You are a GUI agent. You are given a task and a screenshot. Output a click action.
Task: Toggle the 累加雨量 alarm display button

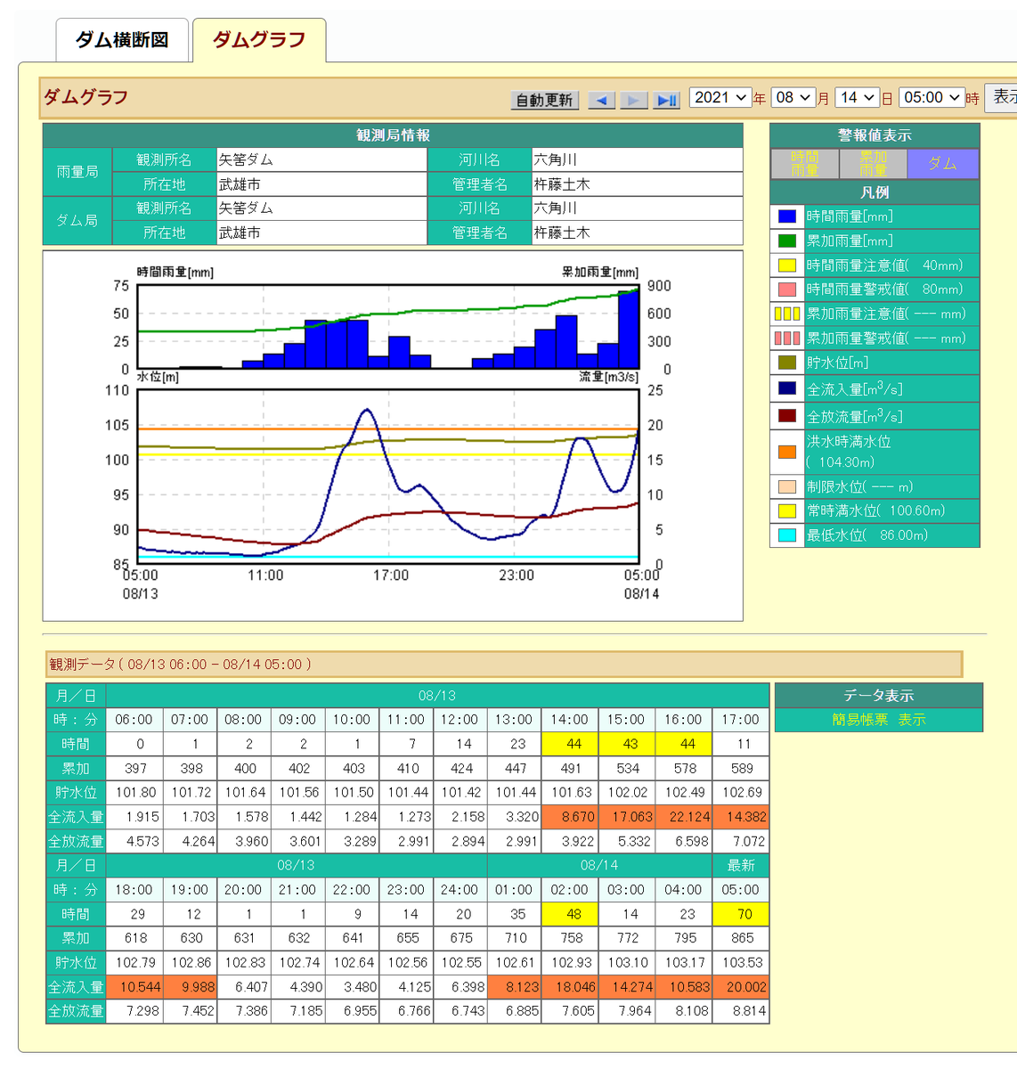(873, 164)
